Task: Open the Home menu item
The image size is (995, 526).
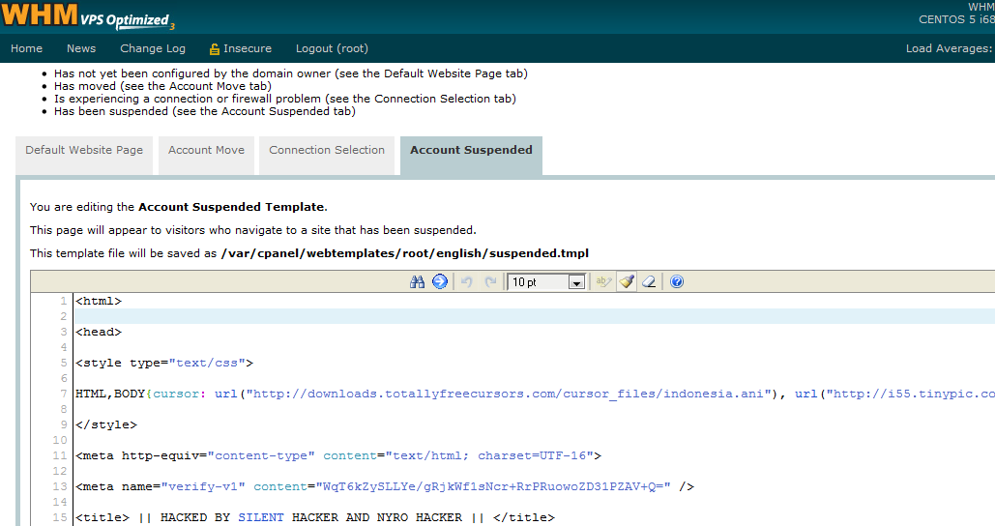Action: point(27,48)
